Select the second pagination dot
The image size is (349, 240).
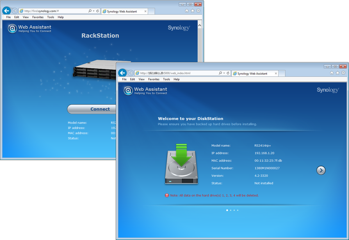[x=230, y=210]
